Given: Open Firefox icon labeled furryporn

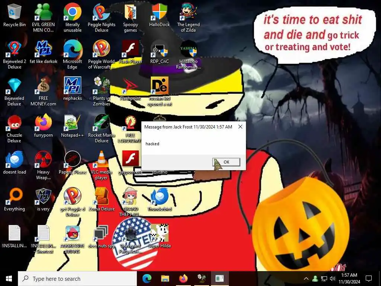Looking at the screenshot, I should pyautogui.click(x=43, y=125).
